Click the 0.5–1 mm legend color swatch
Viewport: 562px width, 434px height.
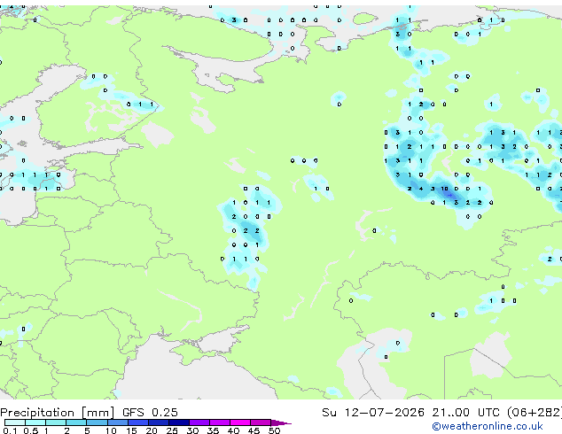coord(35,422)
